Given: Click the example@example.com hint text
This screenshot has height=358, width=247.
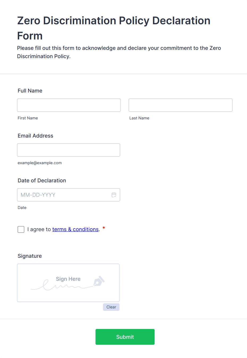Looking at the screenshot, I should (40, 163).
